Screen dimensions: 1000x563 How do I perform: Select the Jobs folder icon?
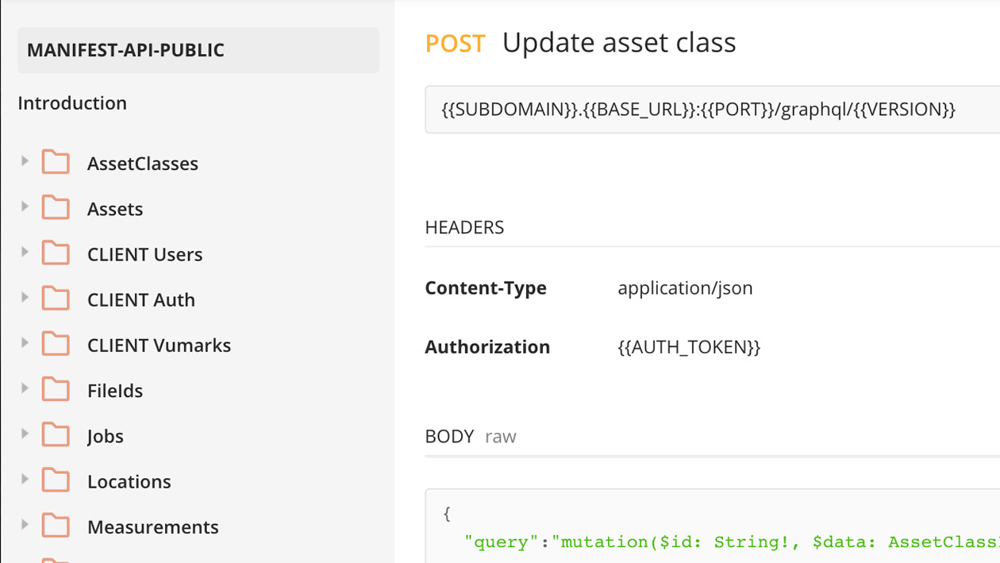[x=56, y=434]
